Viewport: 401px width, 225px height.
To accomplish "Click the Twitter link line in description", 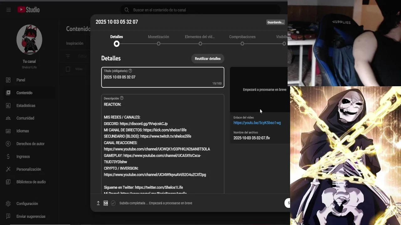I will coord(143,187).
